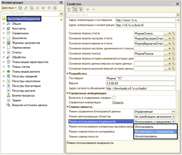Click the ellipsis button beside ФормаНастроекОтчета
Viewport: 182px width, 155px height.
tap(166, 39)
